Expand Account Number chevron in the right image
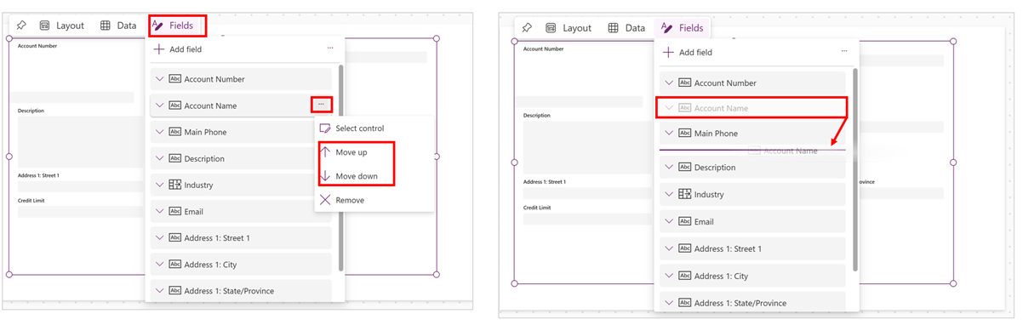 pos(669,83)
